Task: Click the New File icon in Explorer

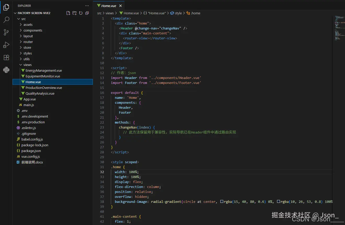Action: pos(68,13)
